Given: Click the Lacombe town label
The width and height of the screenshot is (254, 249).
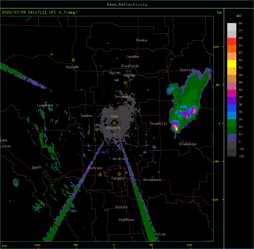Looking at the screenshot, I should 133,56.
